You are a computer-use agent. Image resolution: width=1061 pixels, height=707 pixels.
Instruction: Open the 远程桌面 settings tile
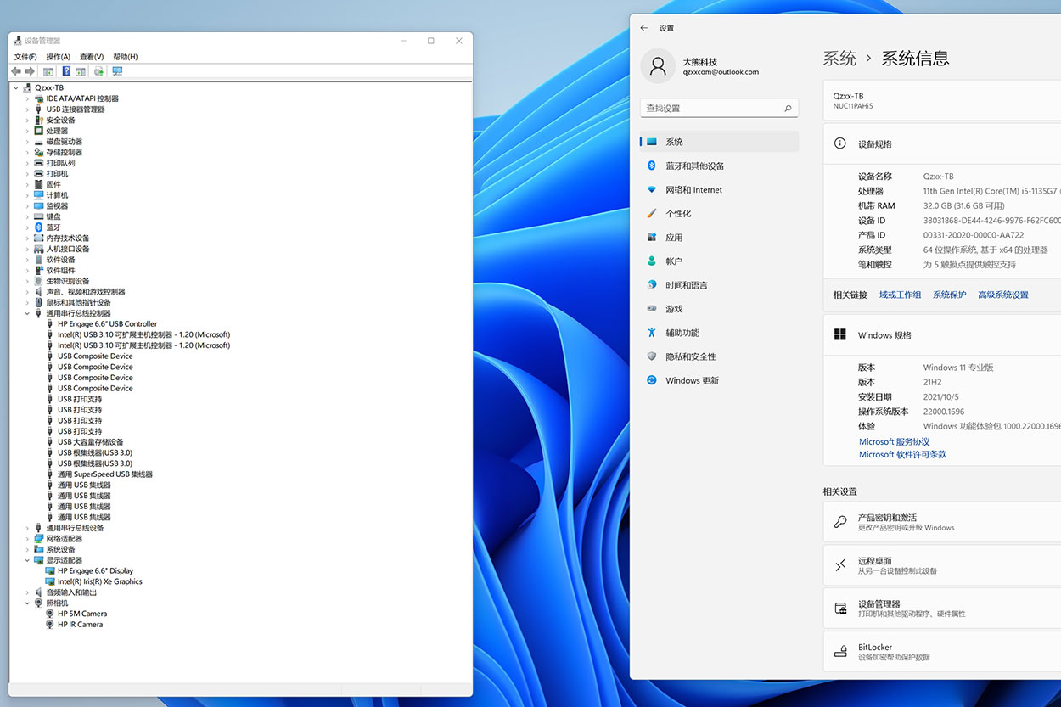(x=934, y=564)
